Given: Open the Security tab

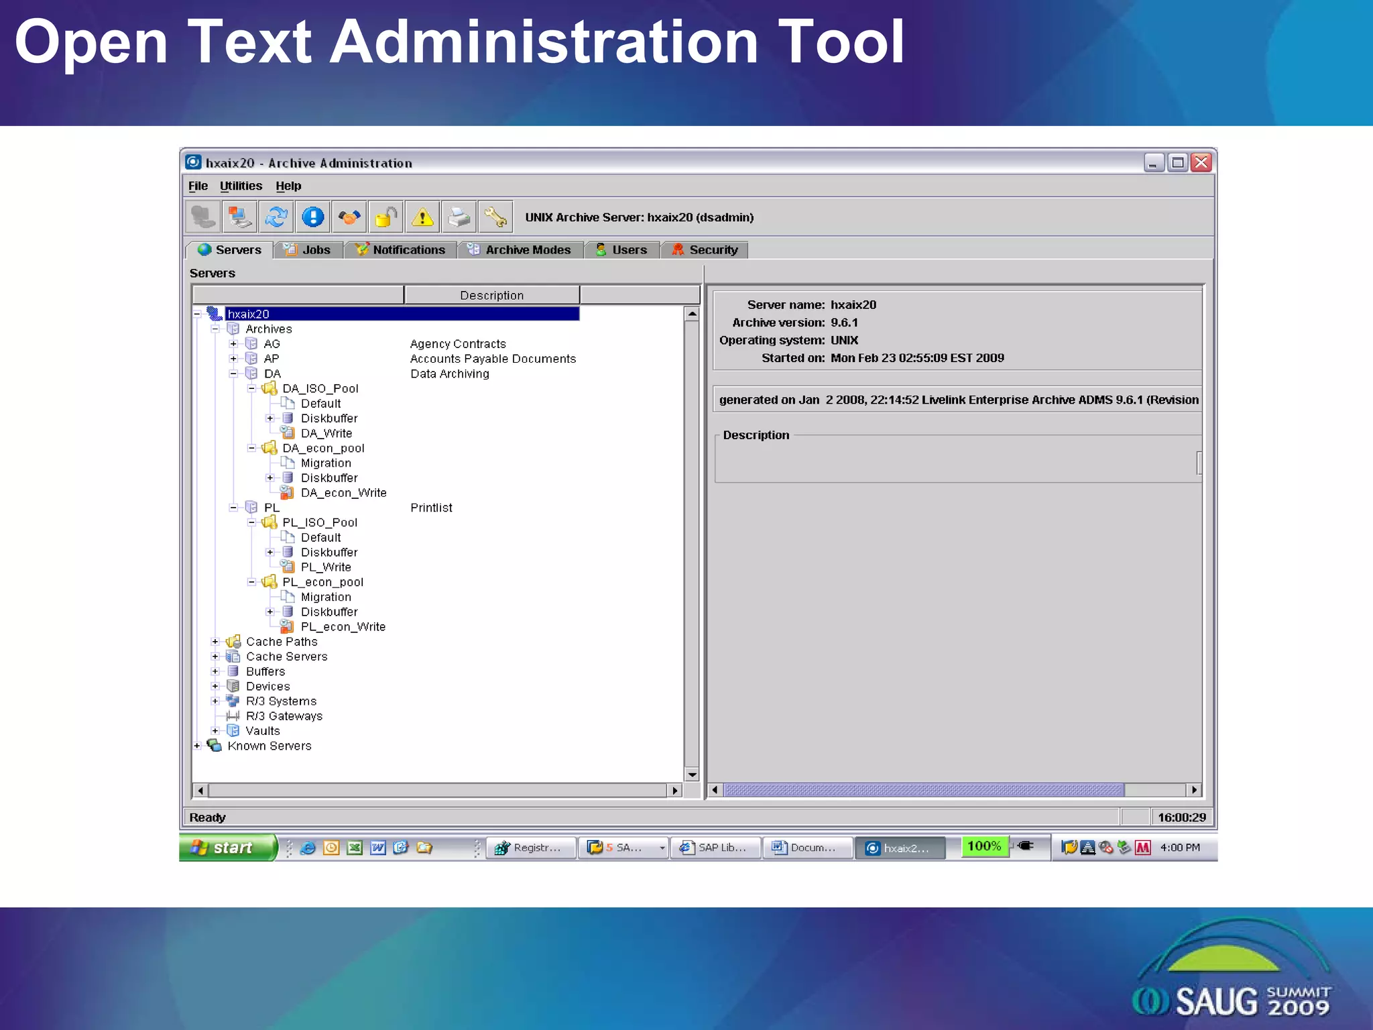Looking at the screenshot, I should pyautogui.click(x=704, y=249).
